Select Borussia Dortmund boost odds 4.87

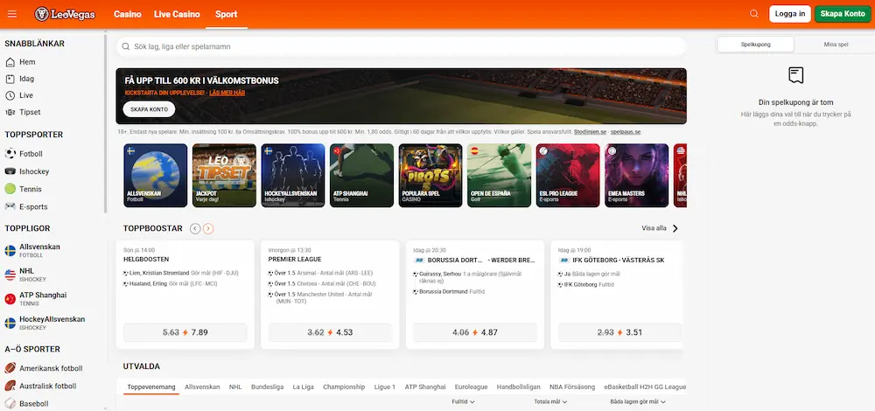(475, 332)
